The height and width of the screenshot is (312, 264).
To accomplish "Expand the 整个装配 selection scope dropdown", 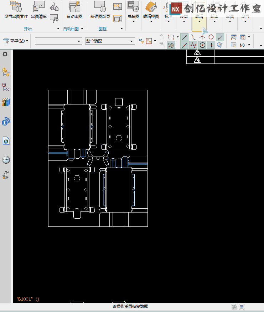I will pyautogui.click(x=132, y=41).
